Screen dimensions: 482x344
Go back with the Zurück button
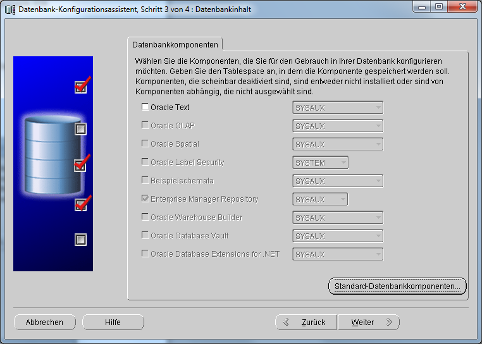point(306,322)
